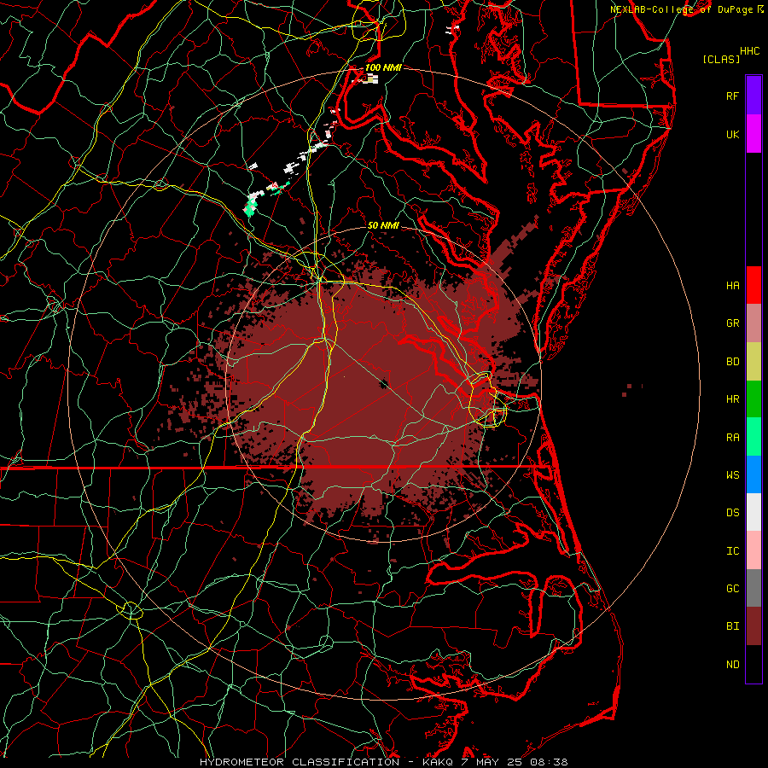The height and width of the screenshot is (768, 768).
Task: Click the BI dark red legend swatch
Action: click(753, 626)
